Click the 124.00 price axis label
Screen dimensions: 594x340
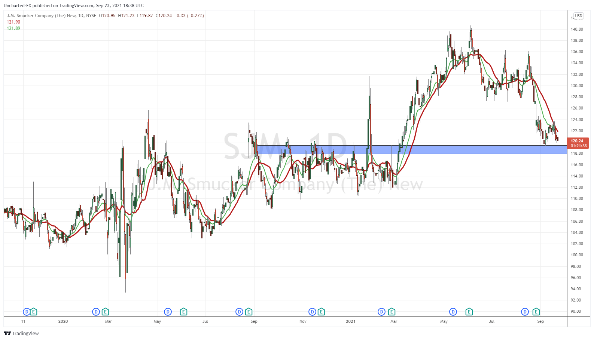tap(577, 120)
